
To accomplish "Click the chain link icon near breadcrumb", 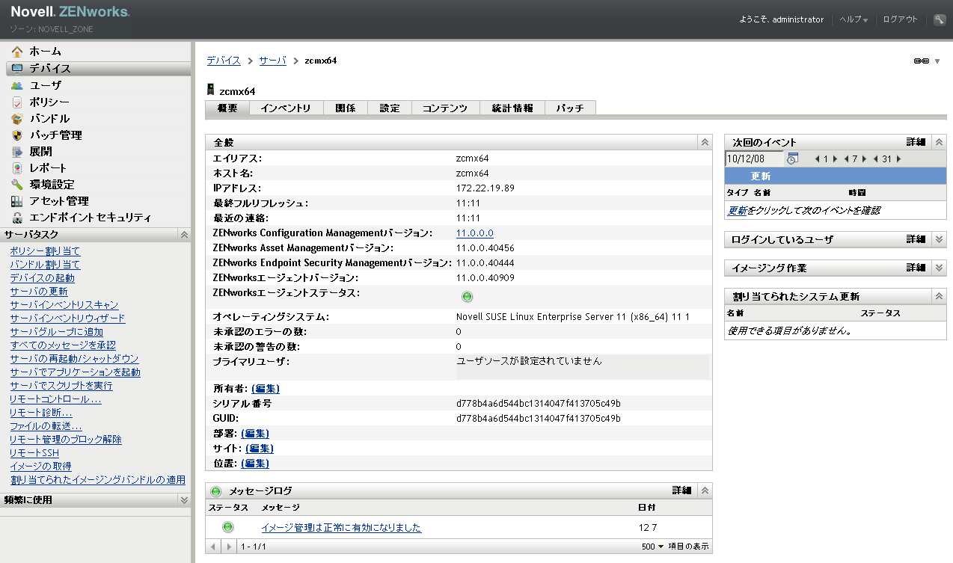I will coord(921,61).
